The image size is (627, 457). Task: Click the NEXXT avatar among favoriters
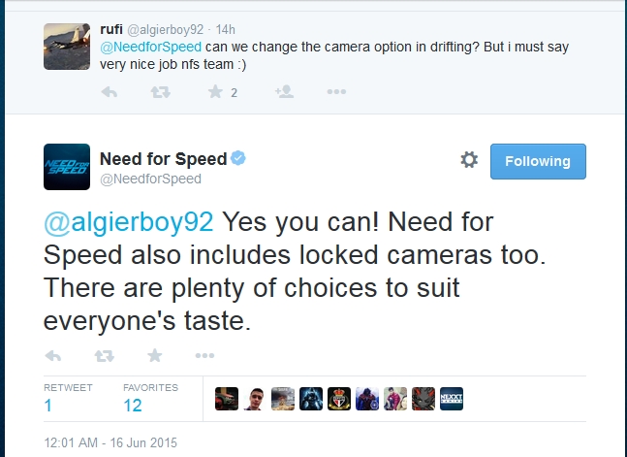coord(452,399)
